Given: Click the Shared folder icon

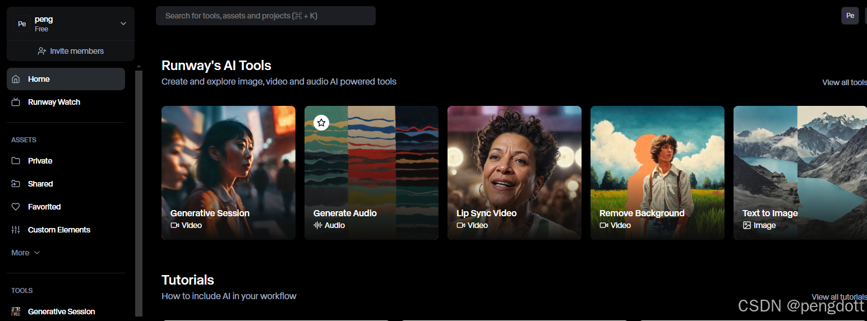Looking at the screenshot, I should [x=16, y=184].
